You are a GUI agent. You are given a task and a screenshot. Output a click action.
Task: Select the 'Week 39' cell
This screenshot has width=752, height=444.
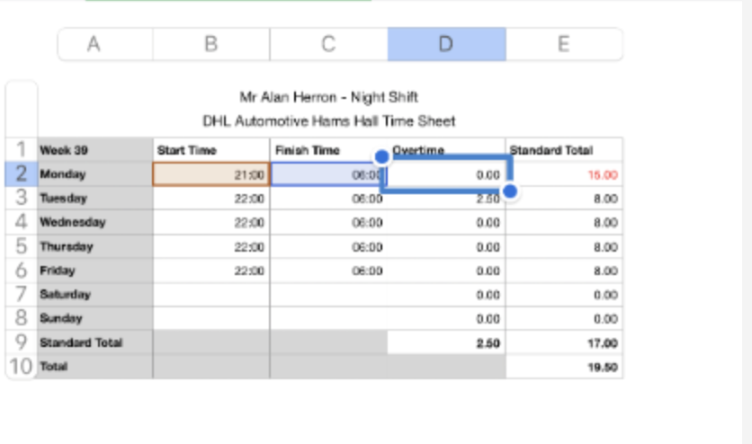95,150
